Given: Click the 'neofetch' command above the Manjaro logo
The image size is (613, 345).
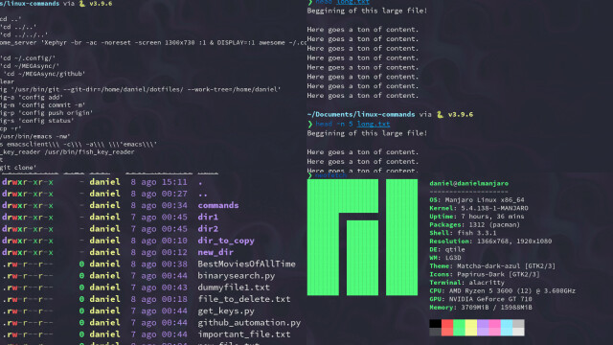Looking at the screenshot, I should [330, 175].
